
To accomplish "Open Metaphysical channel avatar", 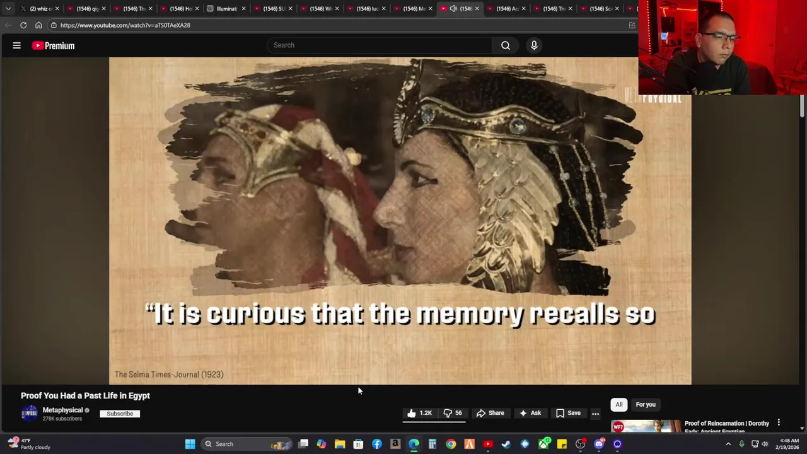I will [29, 414].
